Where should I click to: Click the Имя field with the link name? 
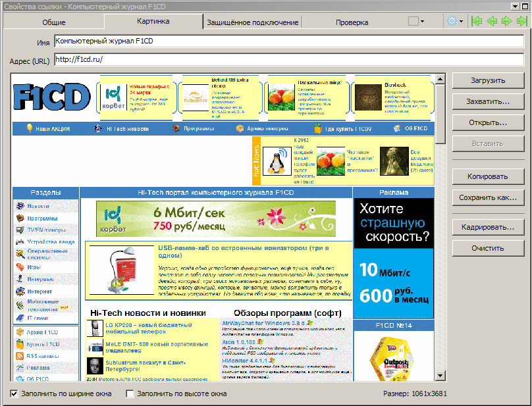pyautogui.click(x=289, y=41)
